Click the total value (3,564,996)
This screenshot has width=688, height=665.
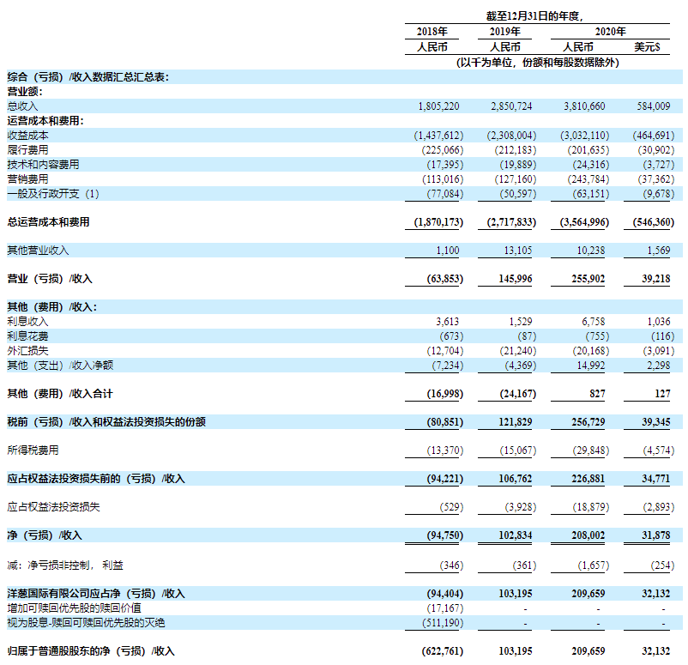(584, 222)
